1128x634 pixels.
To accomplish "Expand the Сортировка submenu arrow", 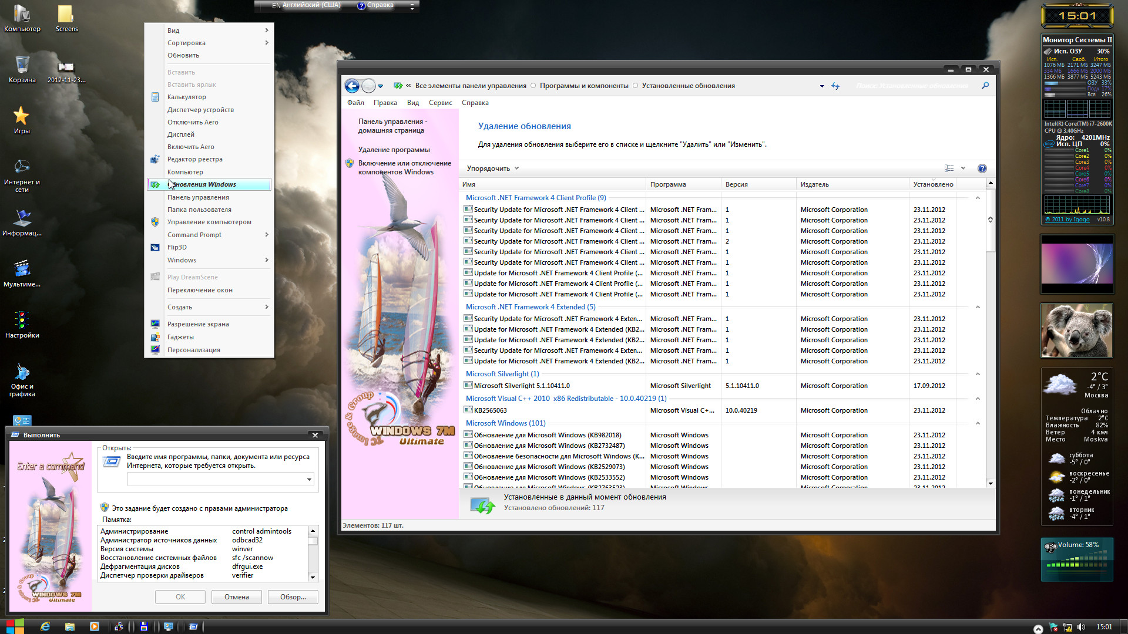I will click(267, 43).
